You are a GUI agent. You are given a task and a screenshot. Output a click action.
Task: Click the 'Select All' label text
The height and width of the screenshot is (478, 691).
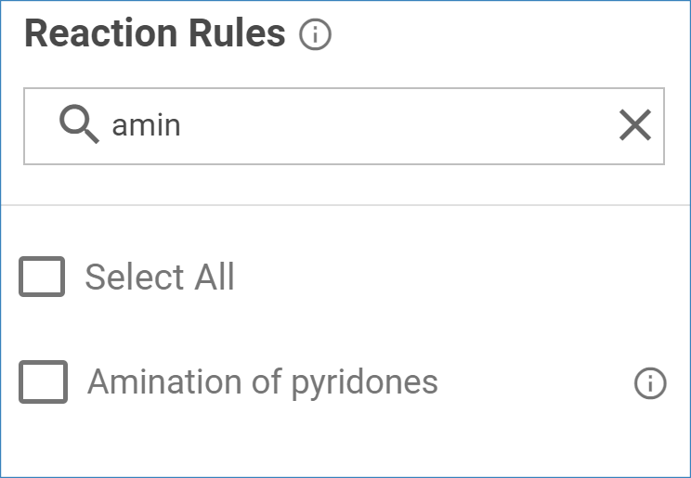point(160,277)
